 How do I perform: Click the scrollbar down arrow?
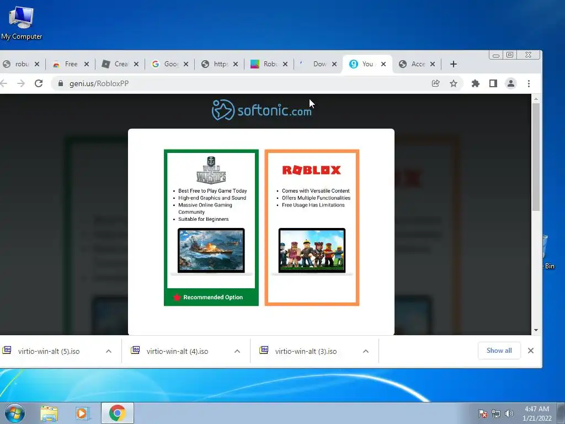(536, 330)
